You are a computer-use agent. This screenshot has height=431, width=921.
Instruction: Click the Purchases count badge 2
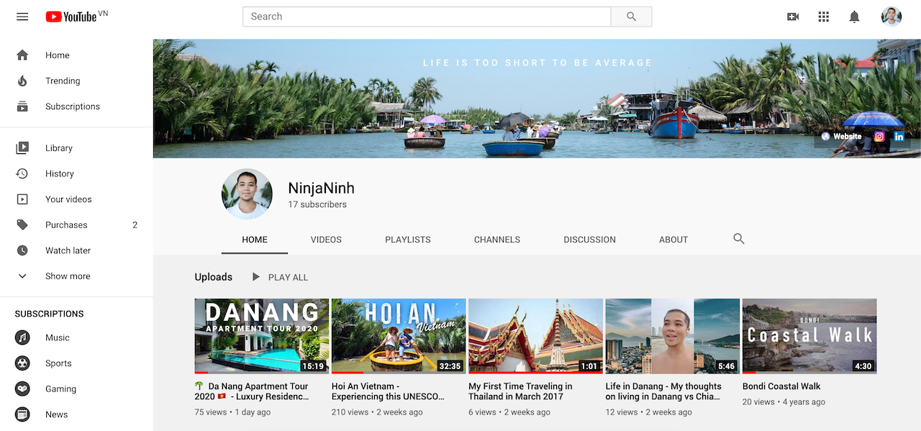(x=135, y=225)
